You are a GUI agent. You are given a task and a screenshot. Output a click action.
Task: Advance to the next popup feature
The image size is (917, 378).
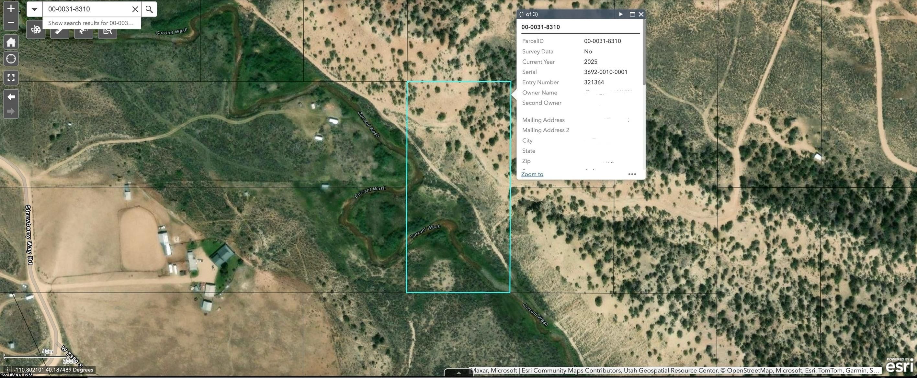[x=621, y=14]
